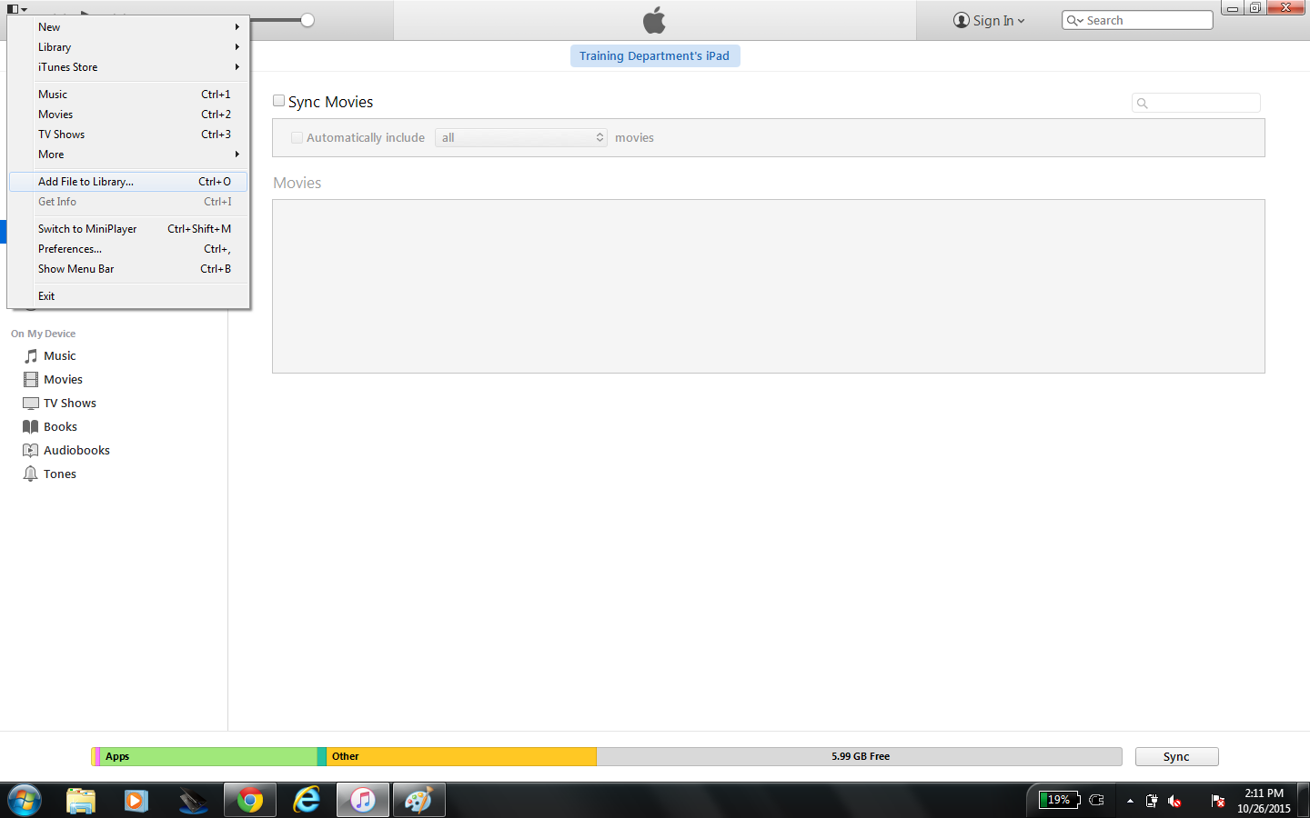
Task: Open File Explorer from taskbar
Action: point(81,801)
